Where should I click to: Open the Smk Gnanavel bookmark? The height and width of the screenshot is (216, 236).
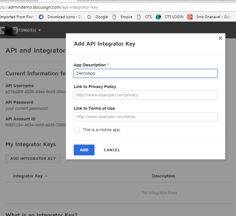(213, 17)
